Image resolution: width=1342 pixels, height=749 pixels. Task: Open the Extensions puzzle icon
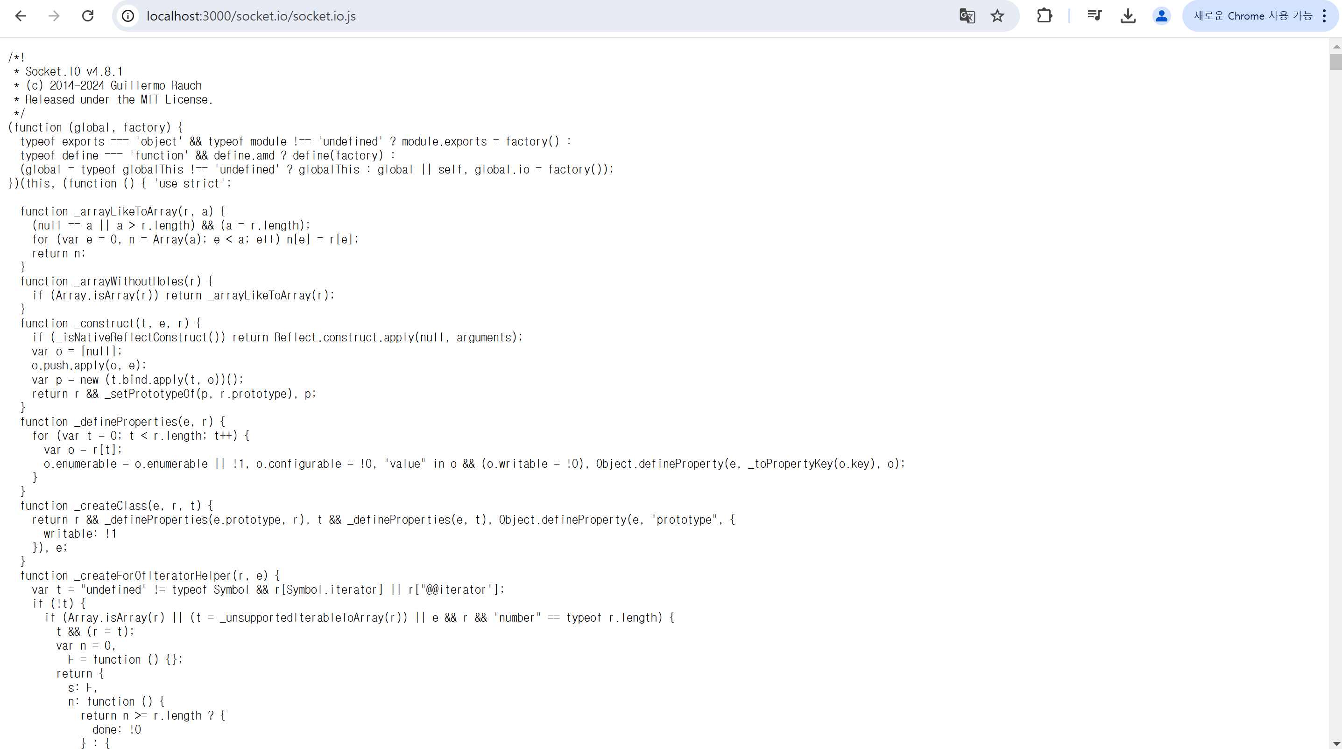(x=1044, y=16)
